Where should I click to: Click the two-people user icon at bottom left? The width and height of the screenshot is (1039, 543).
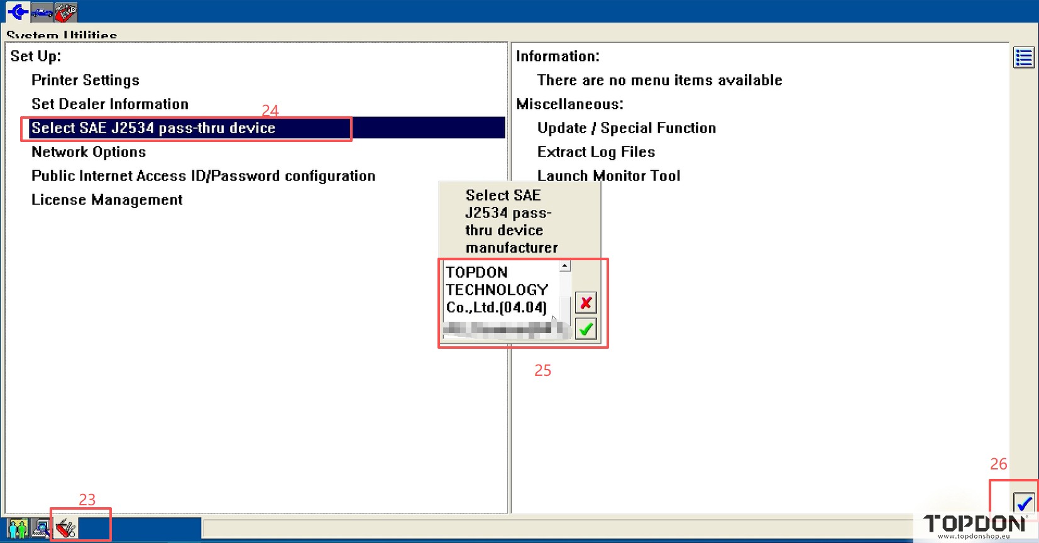[18, 528]
